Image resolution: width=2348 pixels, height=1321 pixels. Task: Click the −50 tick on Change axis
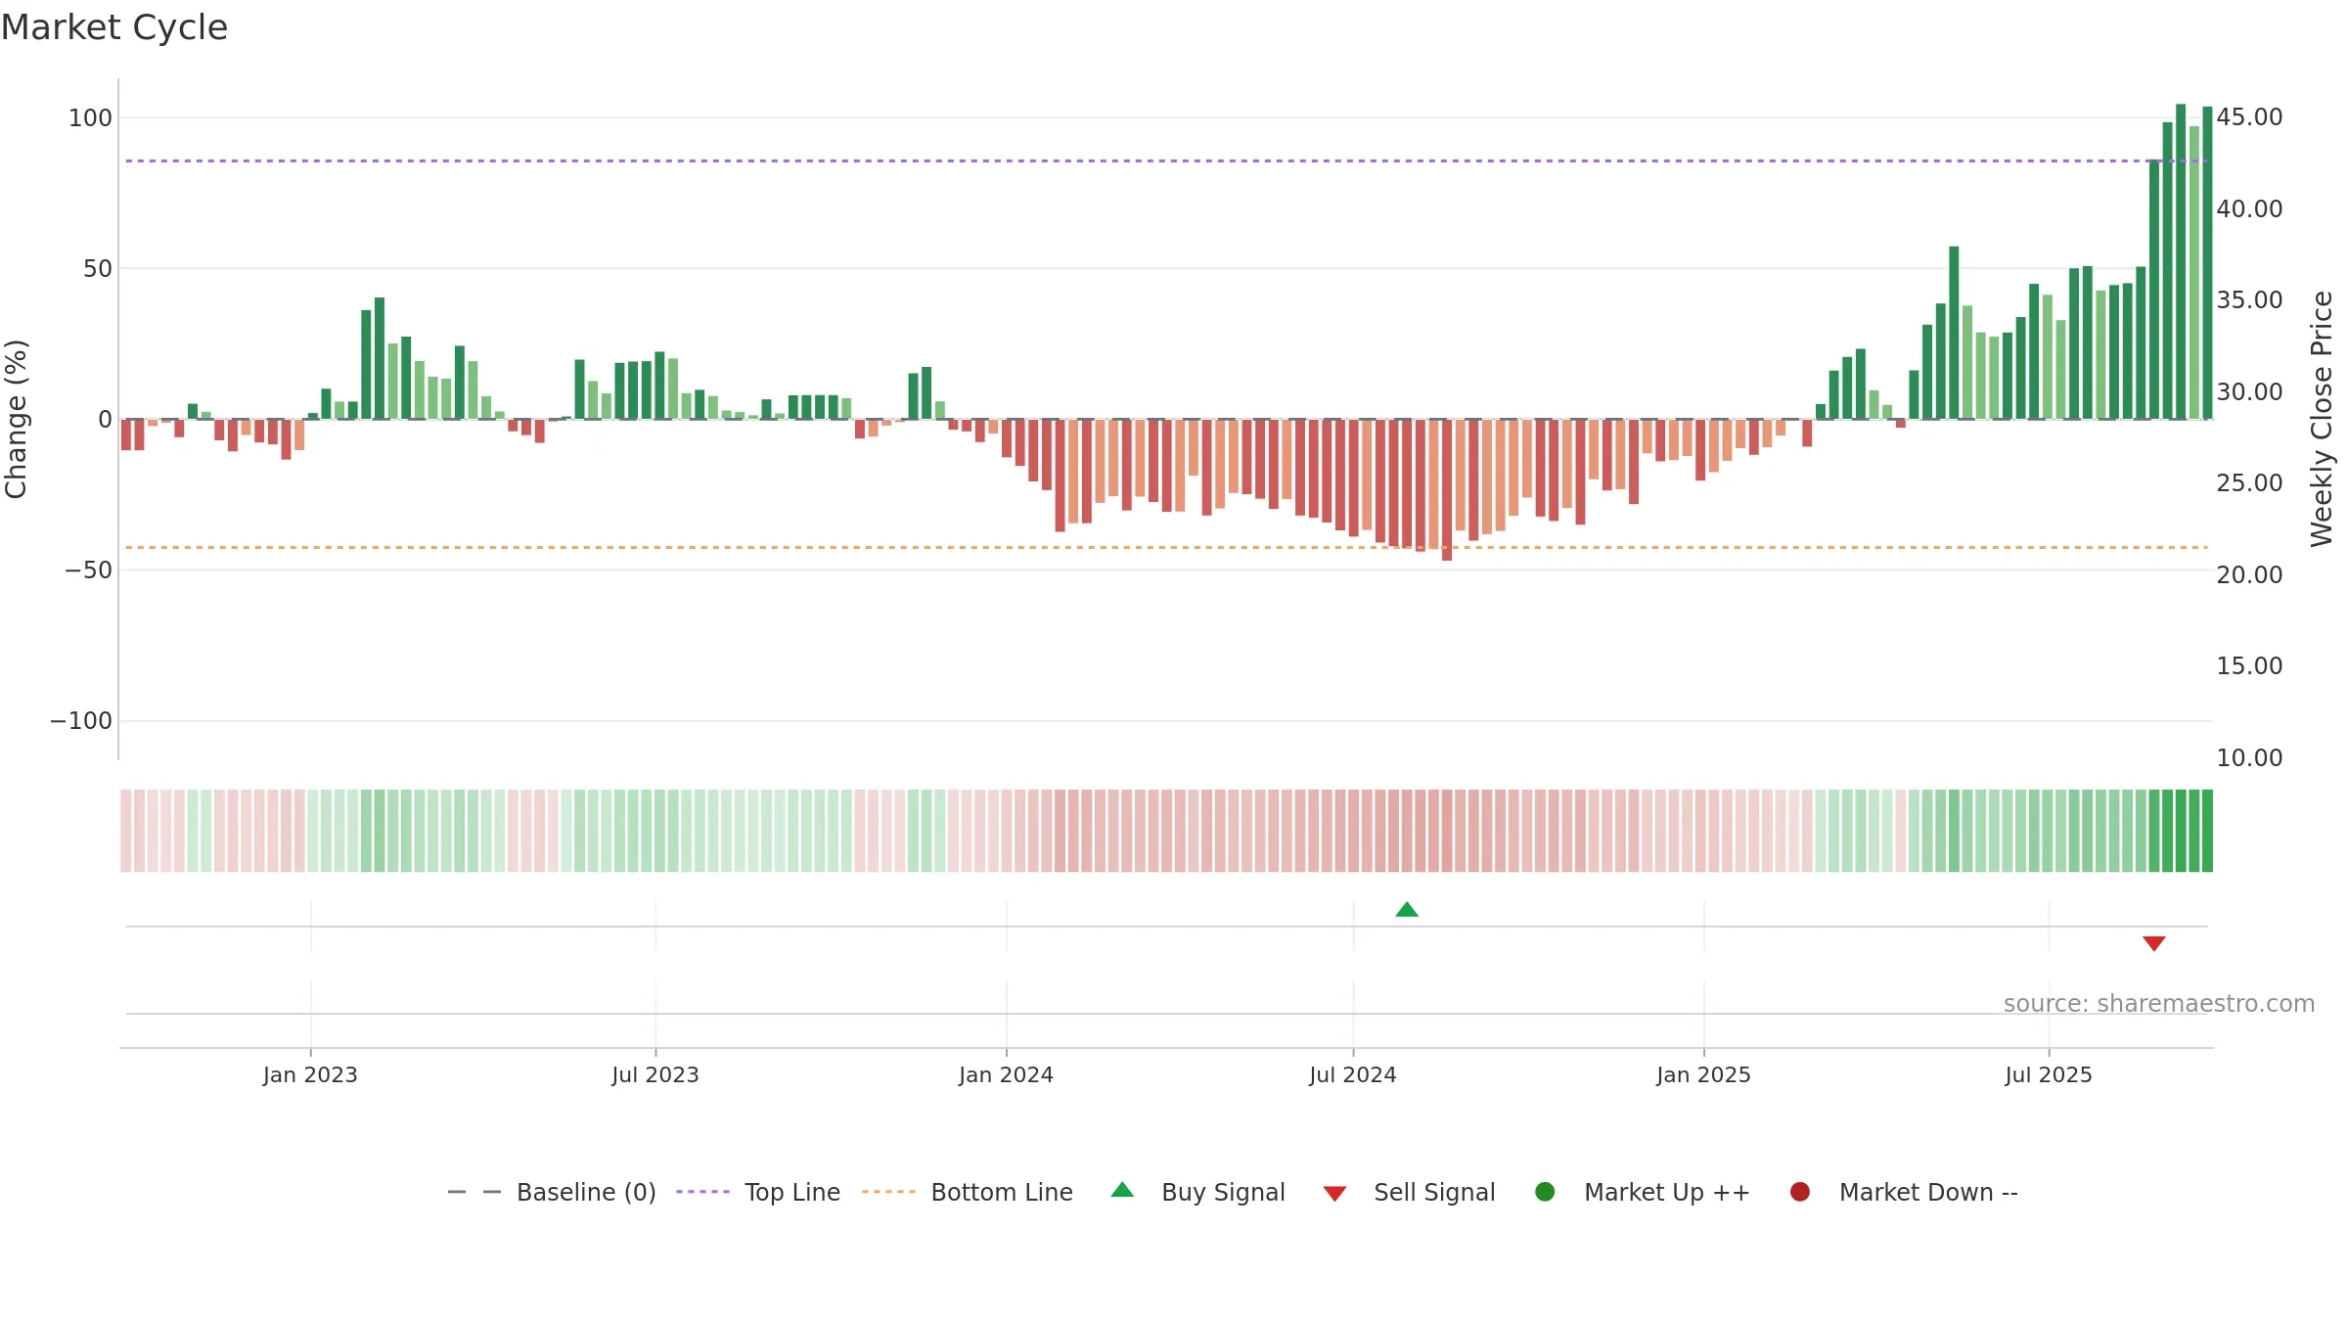[89, 570]
